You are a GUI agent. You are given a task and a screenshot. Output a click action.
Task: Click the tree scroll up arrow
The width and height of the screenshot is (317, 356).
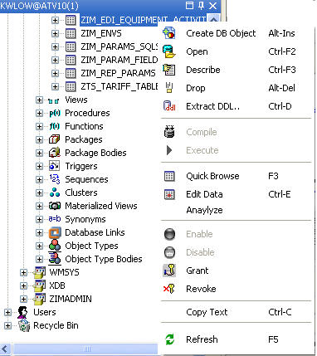(213, 19)
